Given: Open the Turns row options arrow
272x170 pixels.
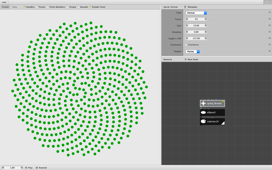Looking at the screenshot, I should pos(269,19).
